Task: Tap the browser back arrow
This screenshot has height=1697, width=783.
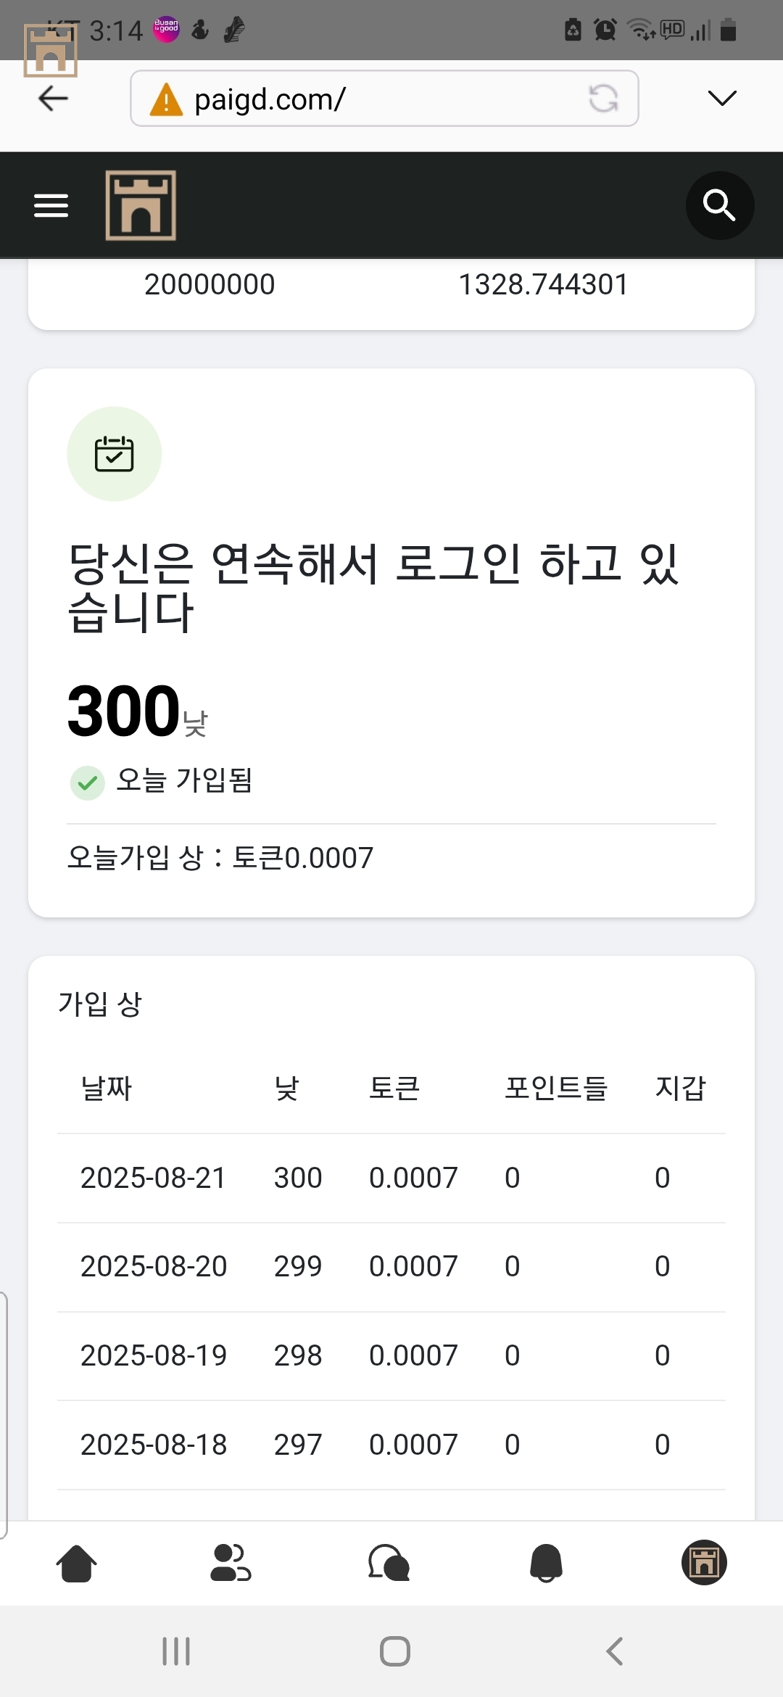Action: [53, 99]
